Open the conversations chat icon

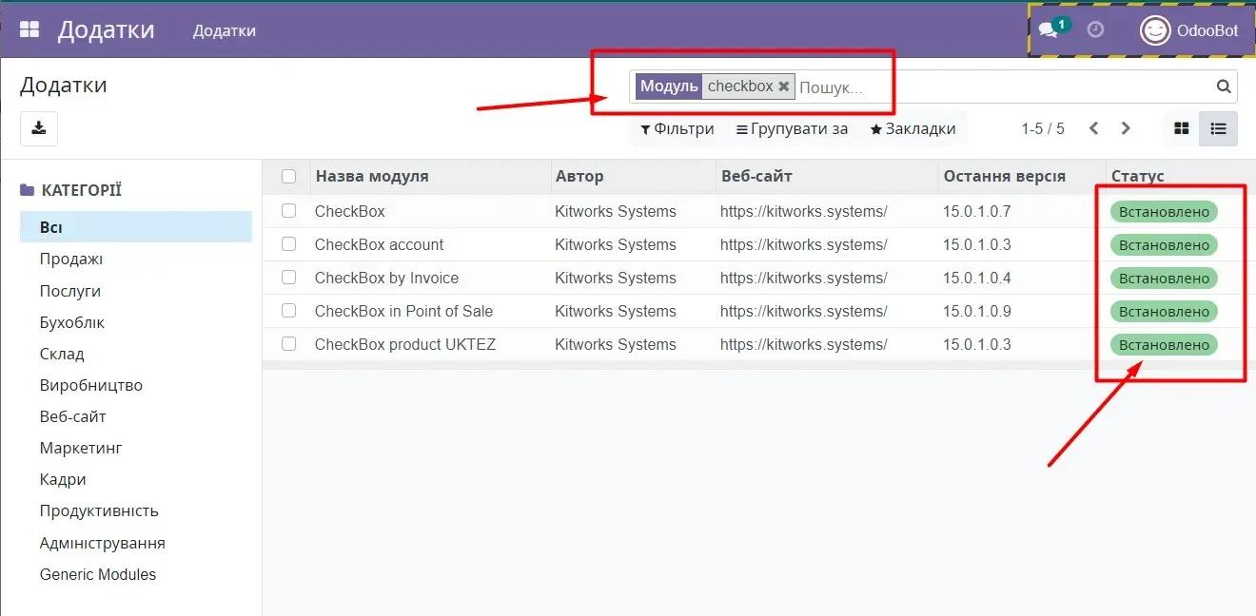tap(1049, 30)
